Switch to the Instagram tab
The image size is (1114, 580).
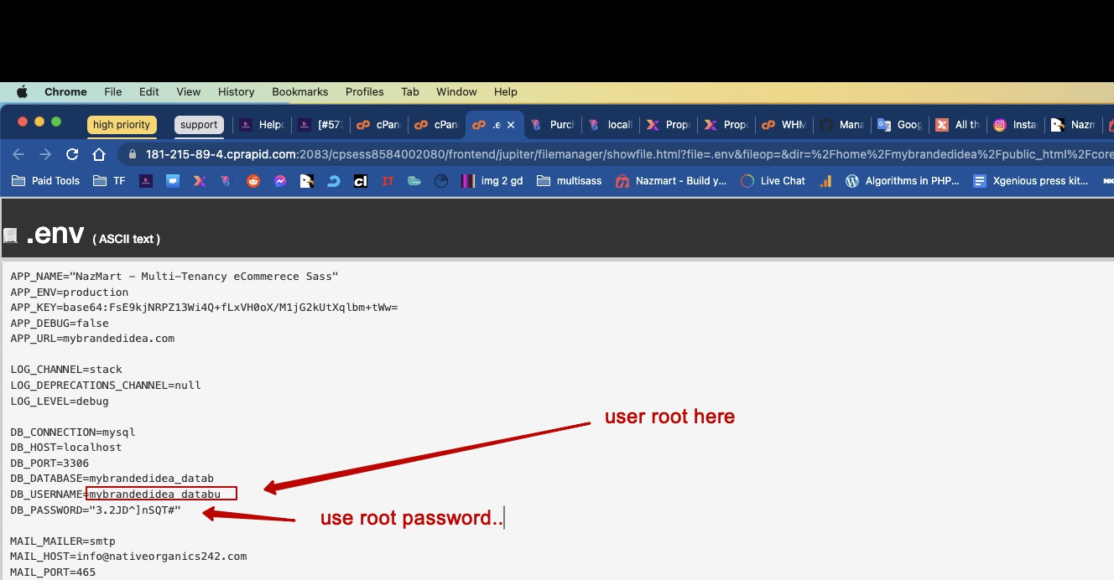[x=1016, y=125]
